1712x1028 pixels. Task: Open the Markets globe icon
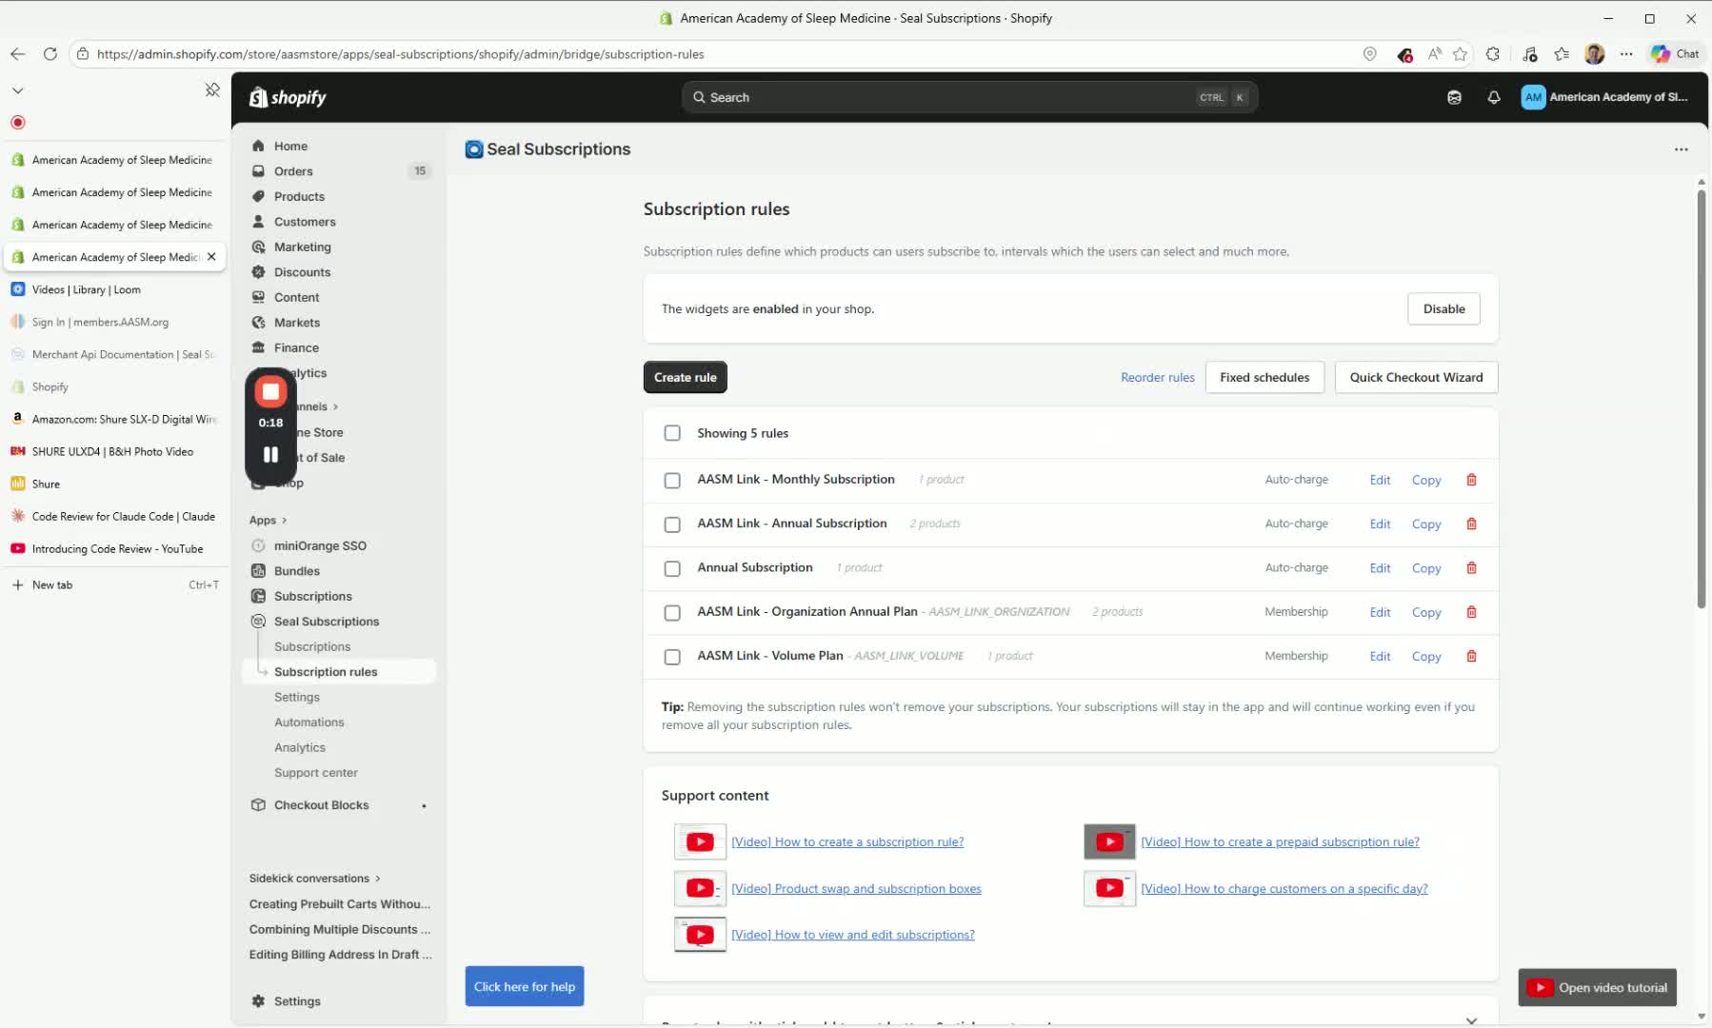[258, 323]
